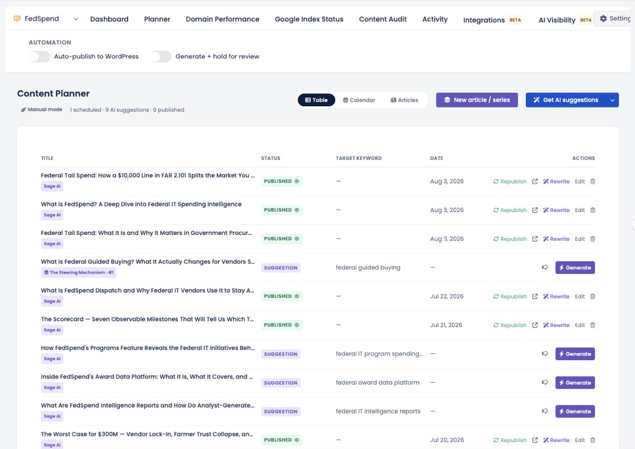Delete The Scorecard article
635x449 pixels.
[x=592, y=325]
